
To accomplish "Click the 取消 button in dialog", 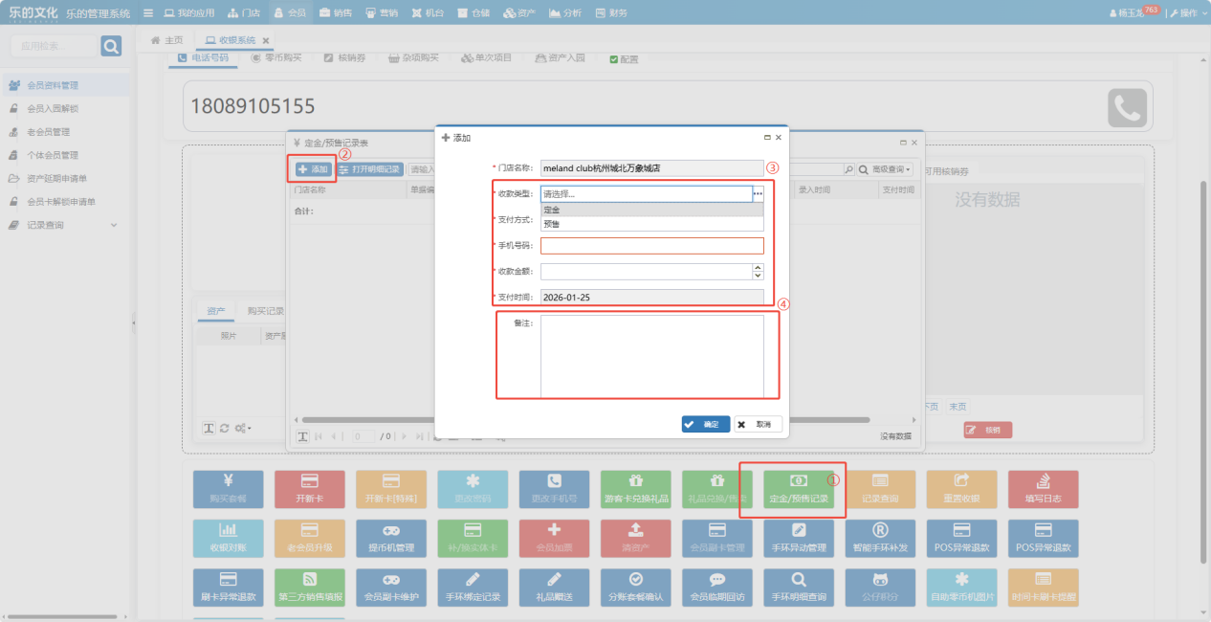I will [758, 424].
